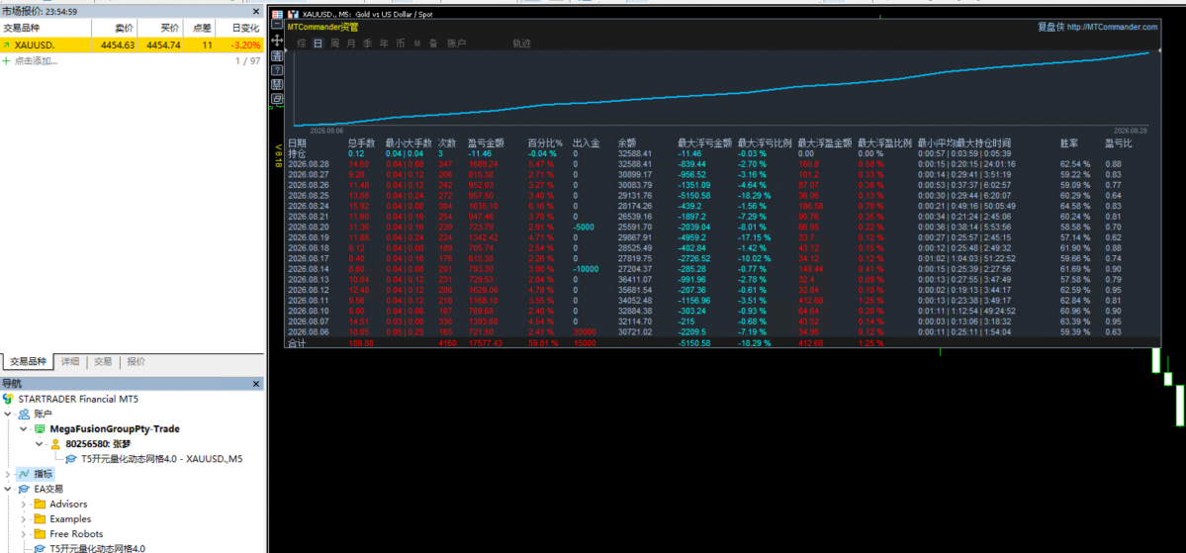The image size is (1186, 553).
Task: Select the 月 monthly period tab
Action: (x=351, y=44)
